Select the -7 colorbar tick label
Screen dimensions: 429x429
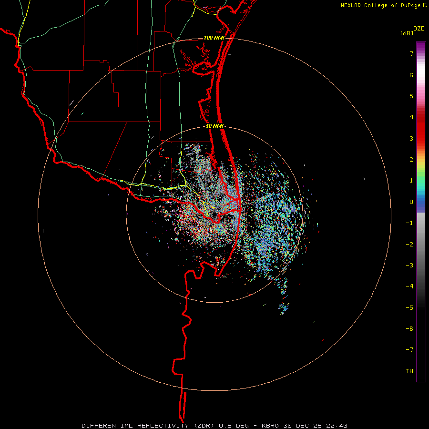[x=409, y=350]
